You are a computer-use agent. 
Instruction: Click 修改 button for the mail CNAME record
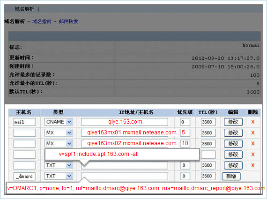233,122
